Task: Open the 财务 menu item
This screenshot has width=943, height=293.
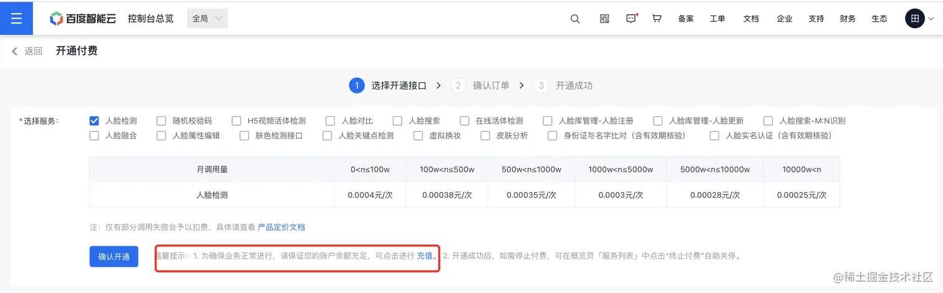Action: [848, 19]
